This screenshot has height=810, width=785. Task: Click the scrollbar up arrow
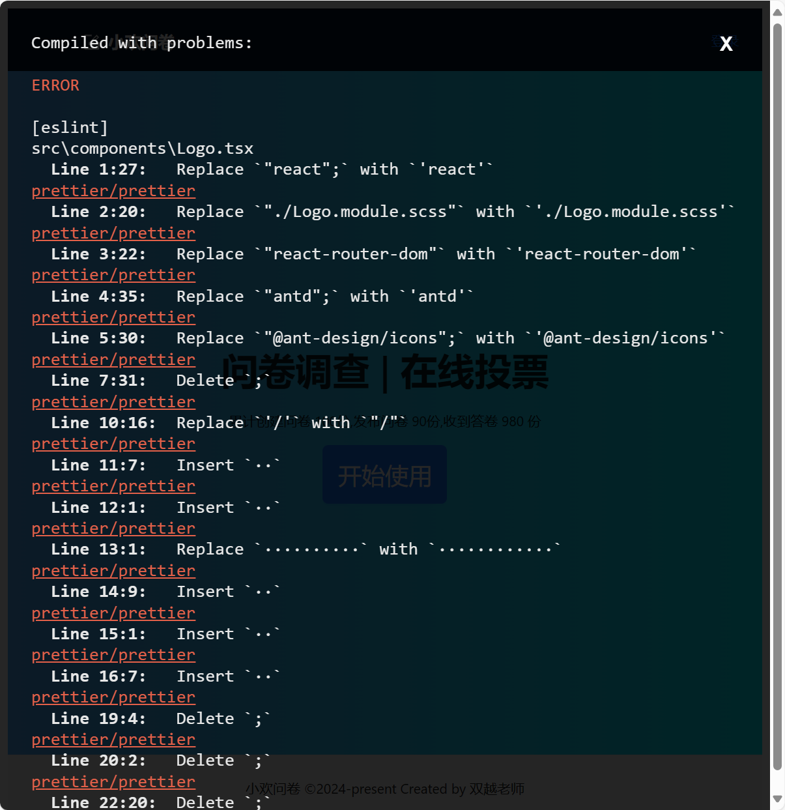(777, 12)
